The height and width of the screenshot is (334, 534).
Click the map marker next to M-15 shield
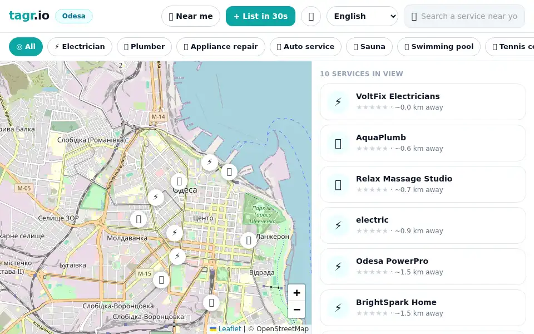coord(161,280)
